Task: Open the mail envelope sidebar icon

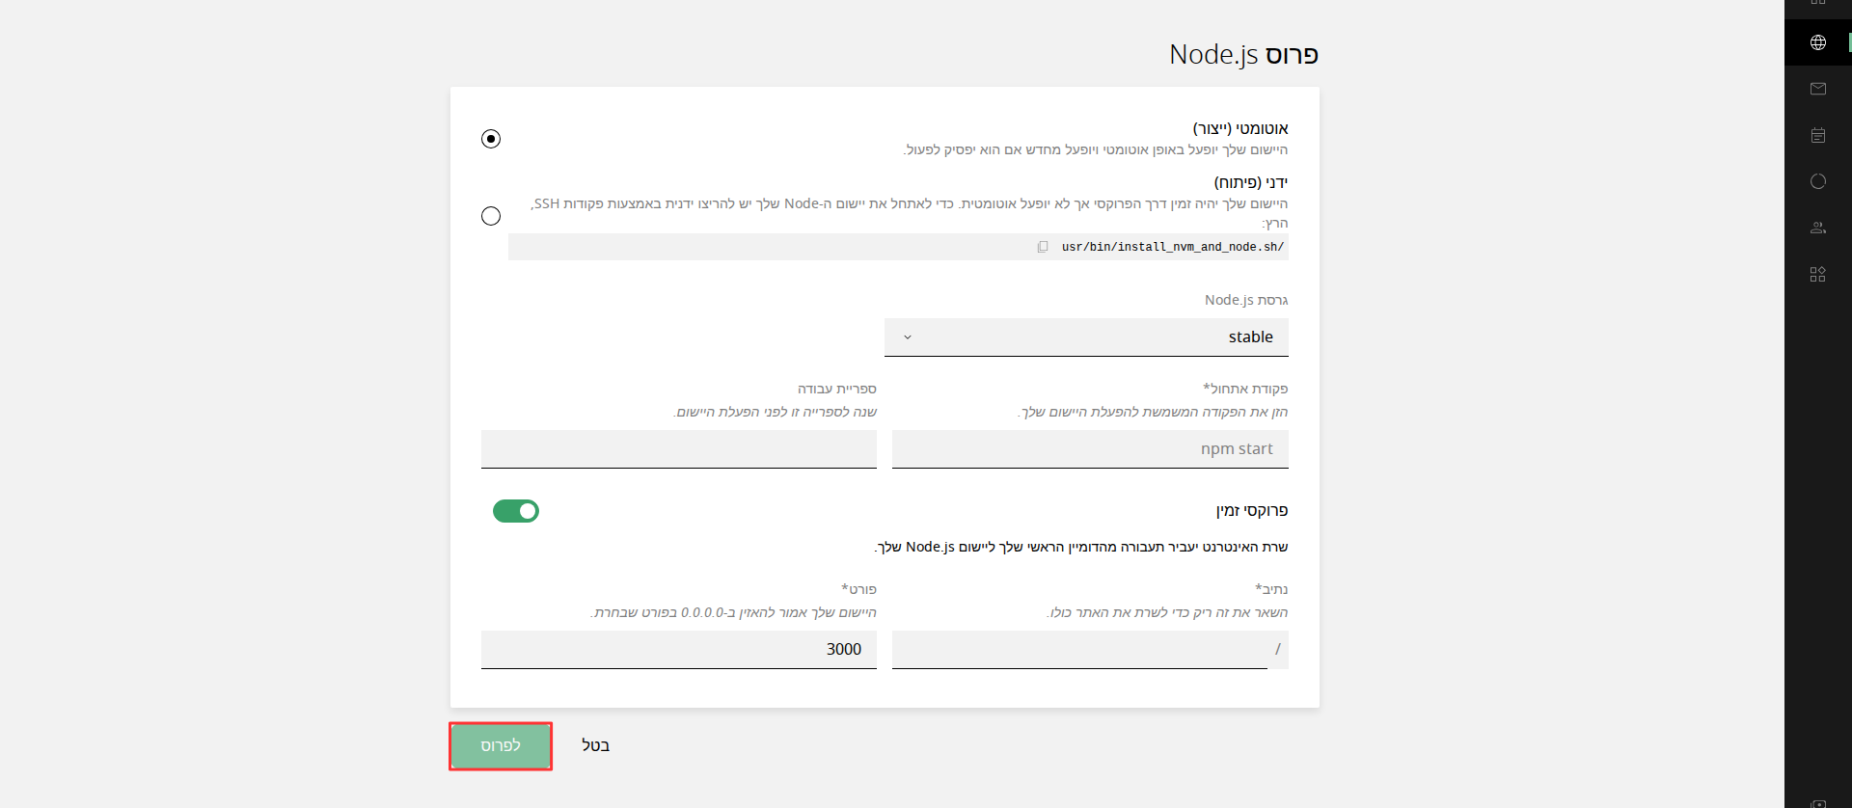Action: [1818, 89]
